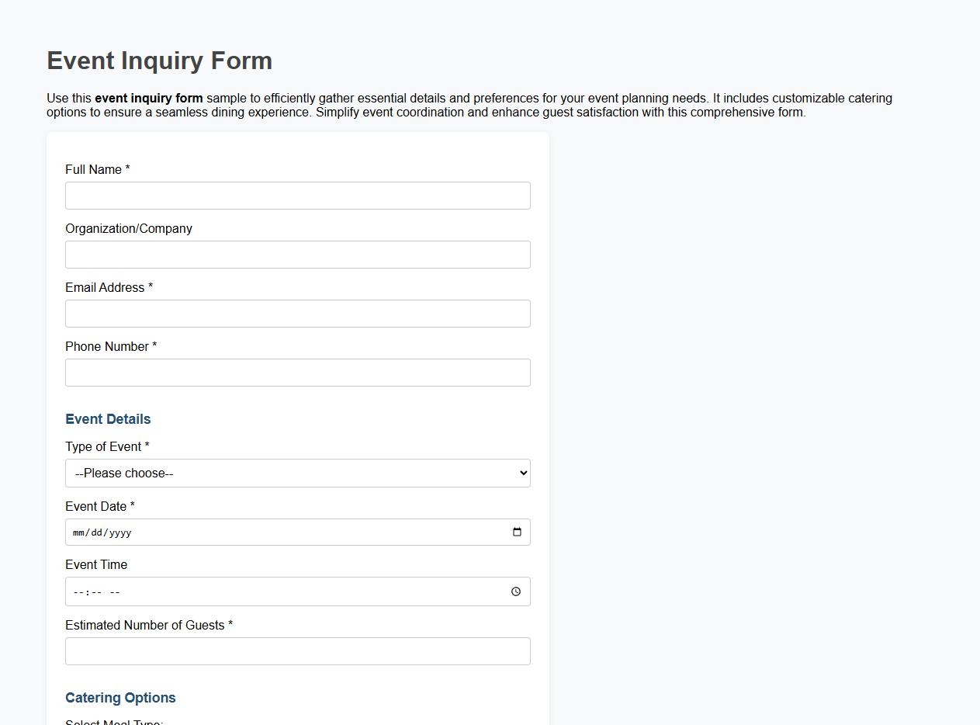Screen dimensions: 980x725
Task: Click the Select Meal Type label
Action: tap(113, 721)
